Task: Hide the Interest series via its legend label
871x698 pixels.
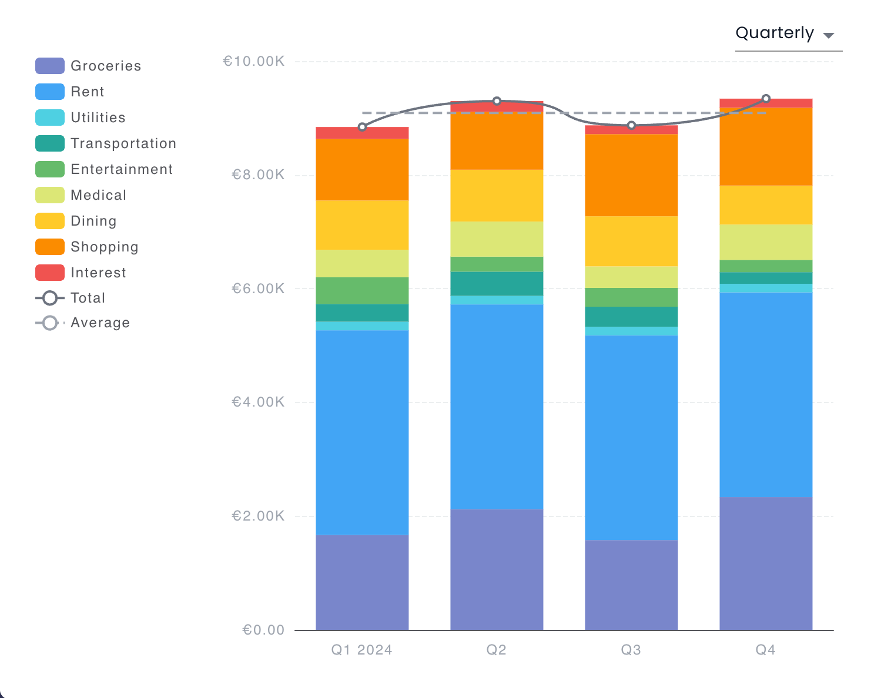Action: point(98,273)
